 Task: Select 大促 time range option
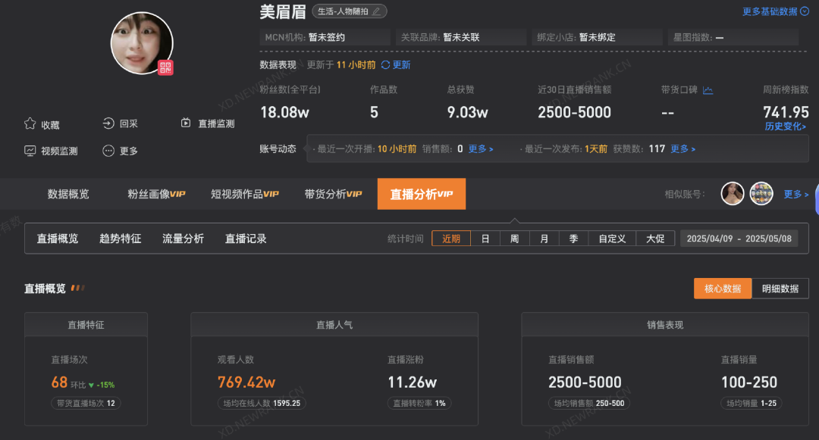click(655, 239)
